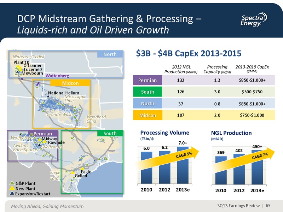This screenshot has height=212, width=283.
Task: Click the 6.2 processing volume bar label
Action: [x=164, y=147]
